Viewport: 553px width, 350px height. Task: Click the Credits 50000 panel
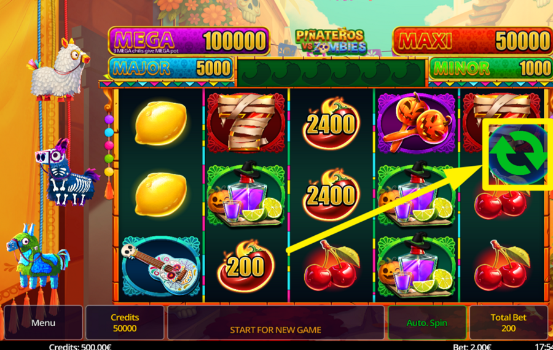coord(125,322)
